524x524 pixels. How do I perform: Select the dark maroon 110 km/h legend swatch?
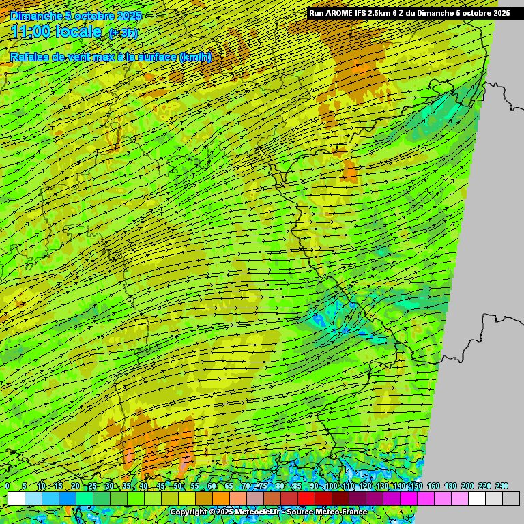click(358, 499)
